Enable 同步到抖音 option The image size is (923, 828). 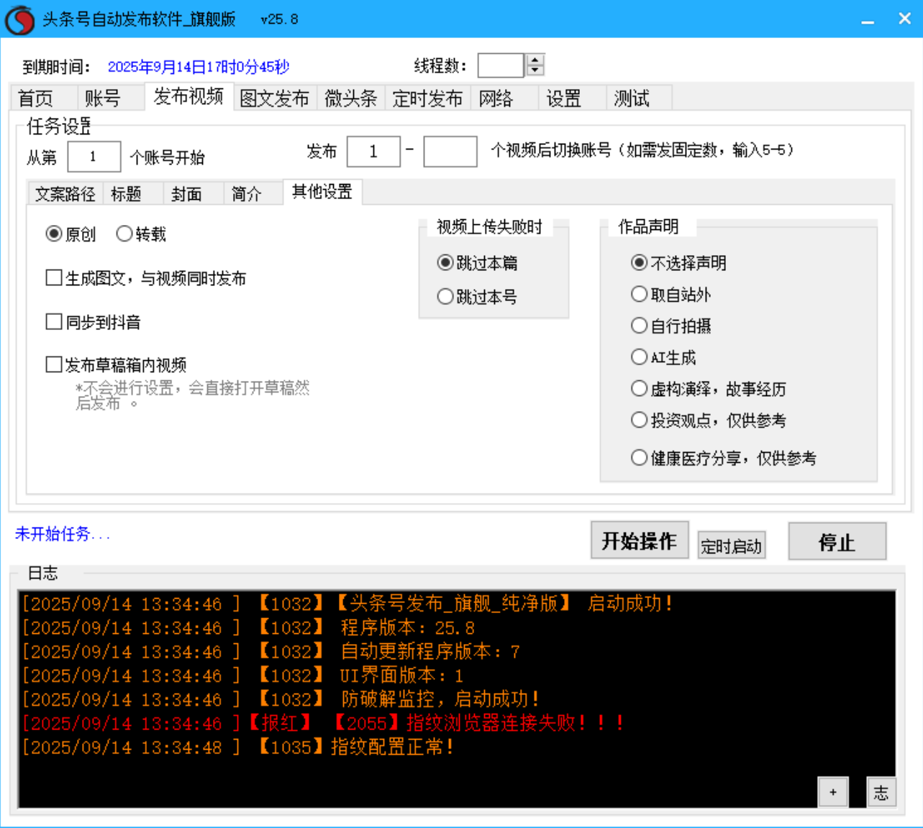pyautogui.click(x=53, y=322)
